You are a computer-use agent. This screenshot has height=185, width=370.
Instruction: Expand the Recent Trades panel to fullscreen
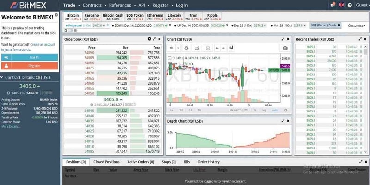click(x=360, y=39)
